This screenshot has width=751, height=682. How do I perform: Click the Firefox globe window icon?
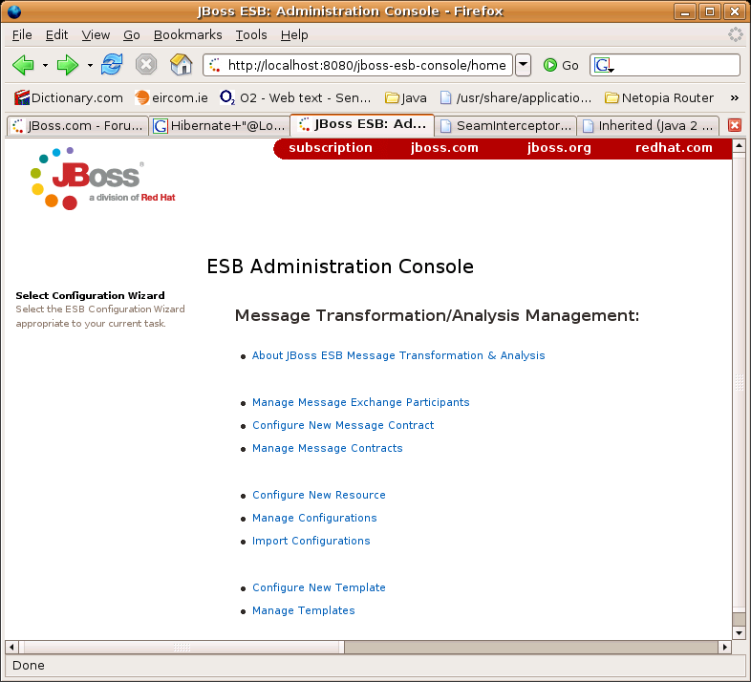pos(14,11)
